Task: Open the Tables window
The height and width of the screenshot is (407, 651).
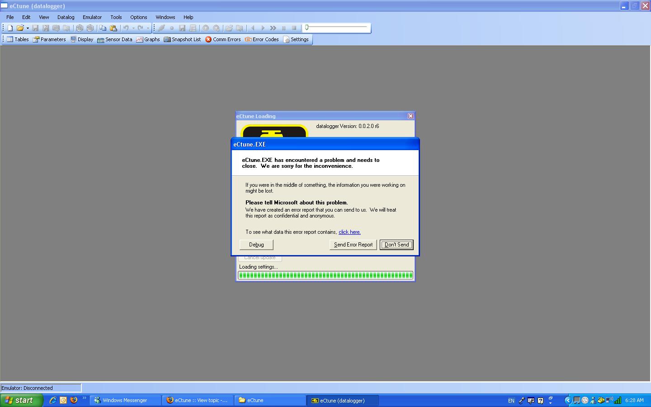Action: 18,39
